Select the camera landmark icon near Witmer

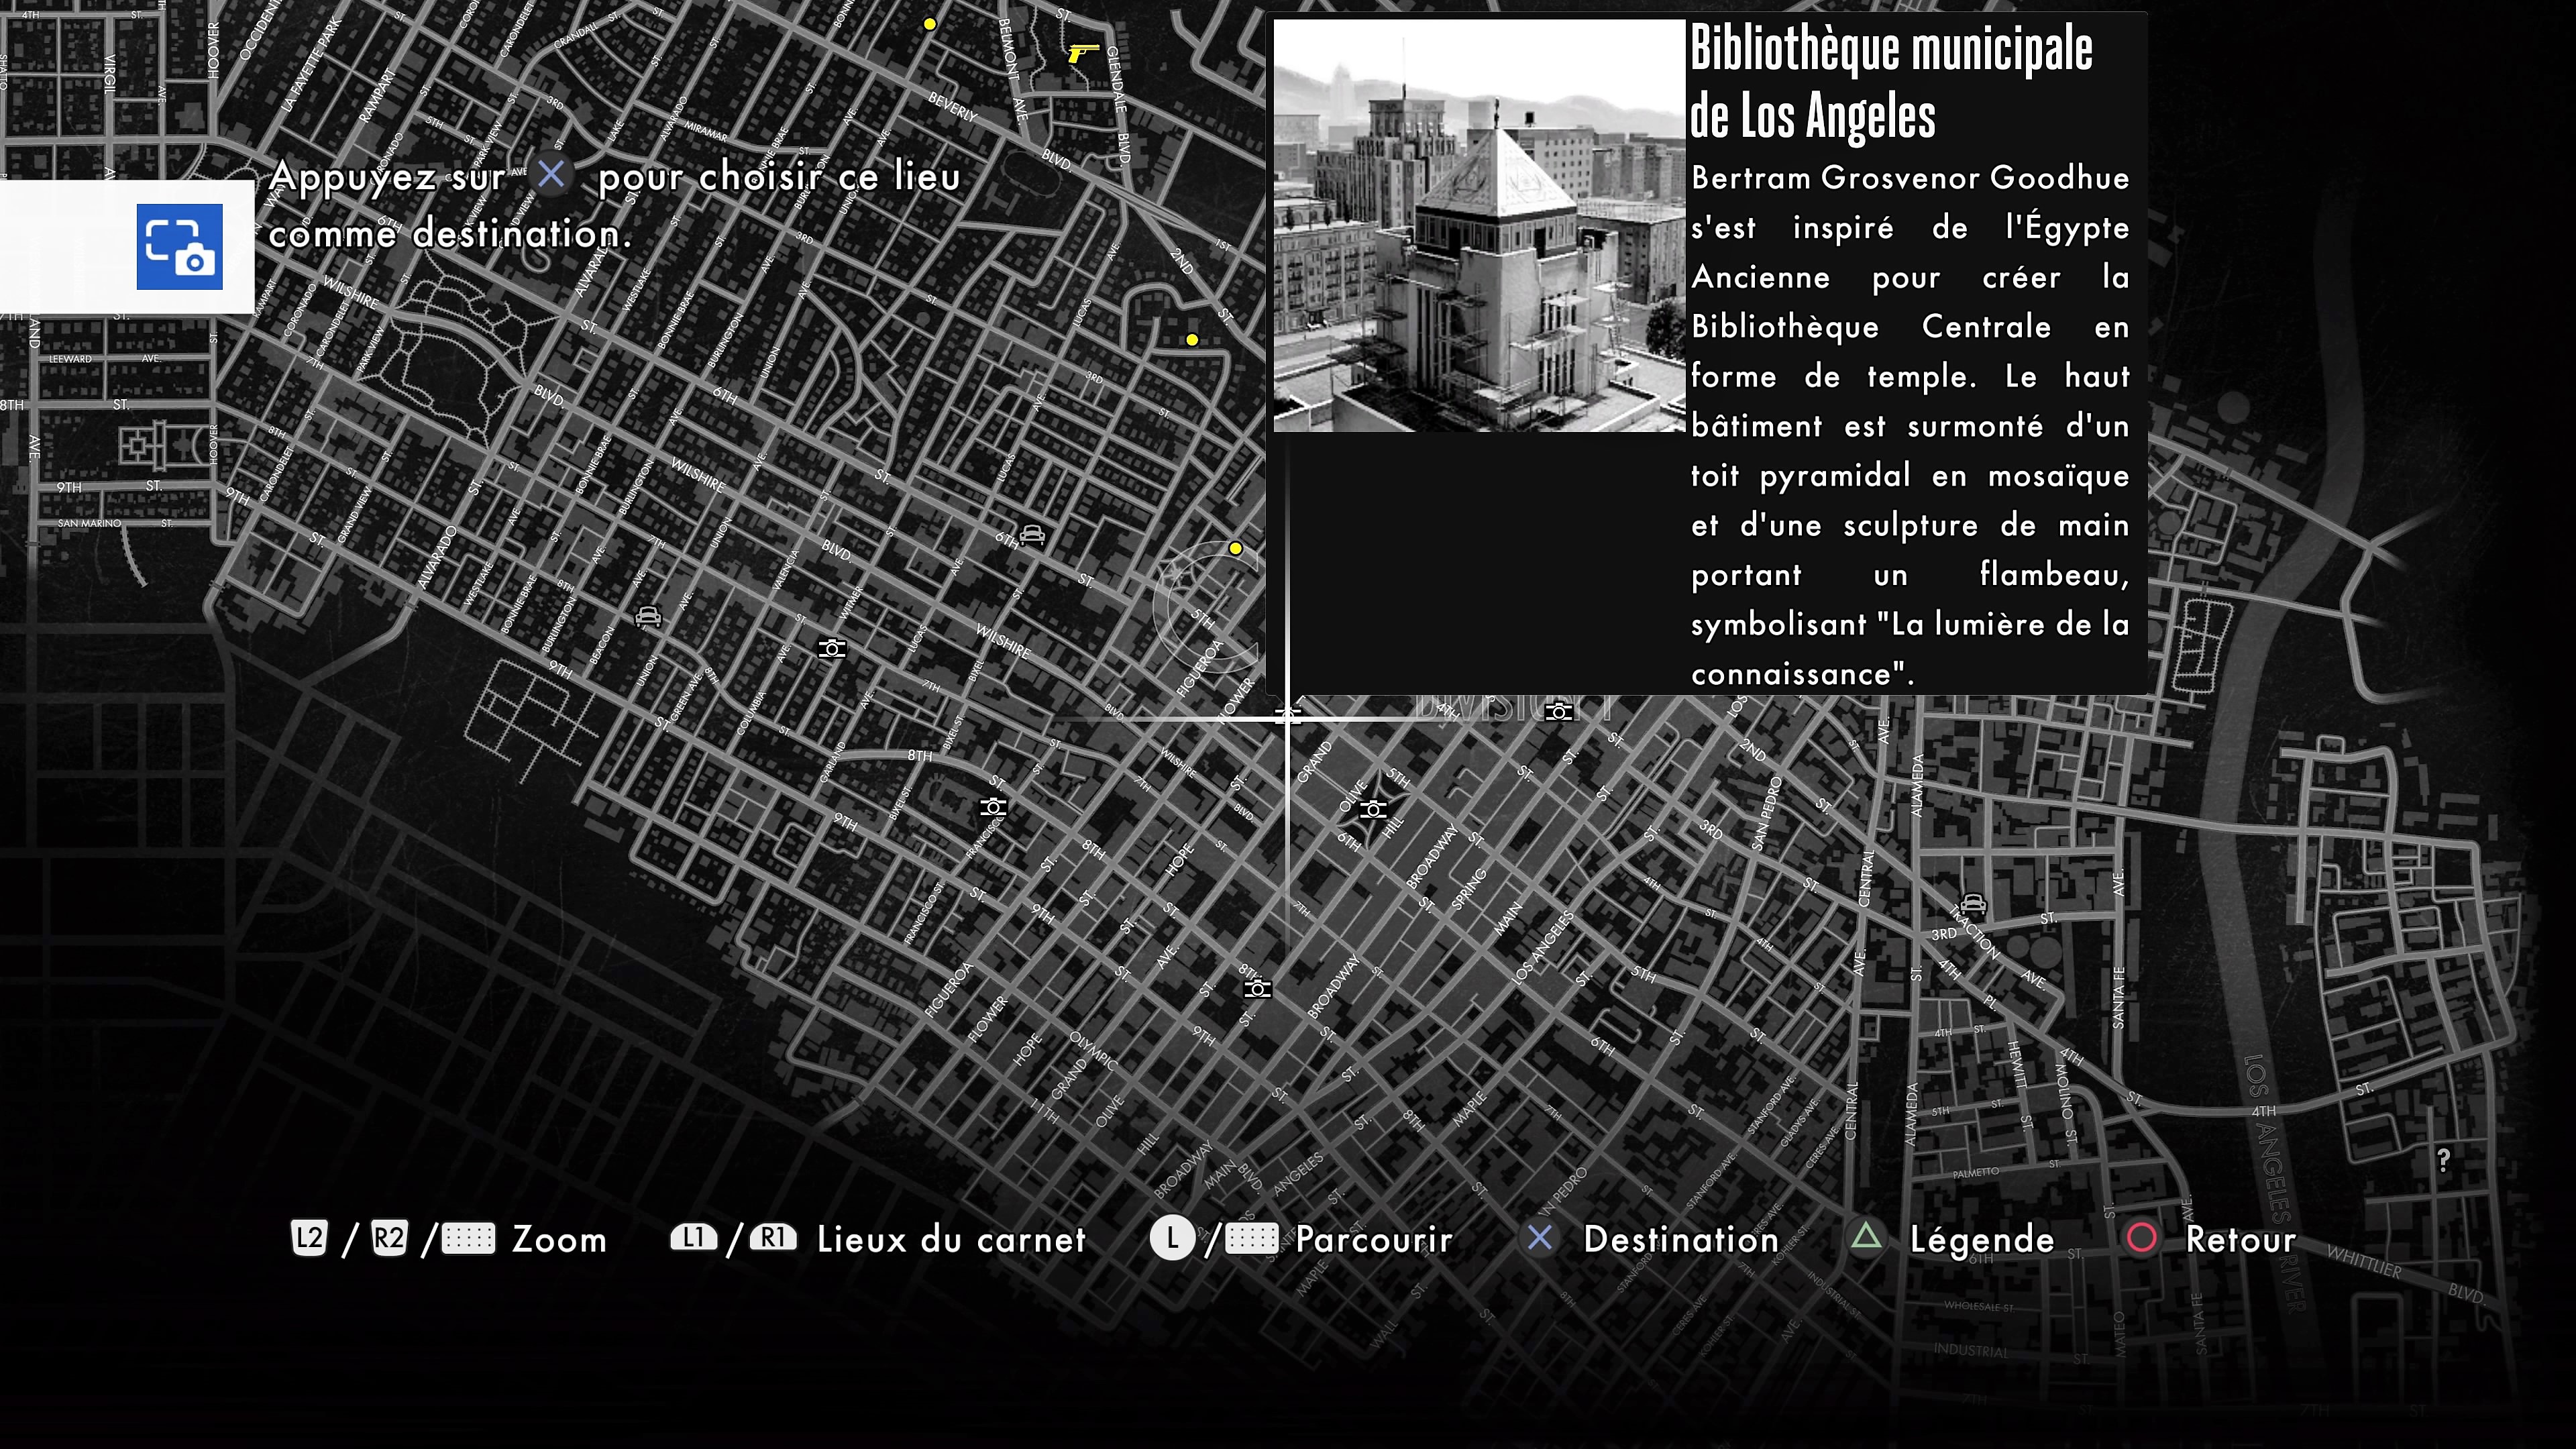pyautogui.click(x=832, y=649)
